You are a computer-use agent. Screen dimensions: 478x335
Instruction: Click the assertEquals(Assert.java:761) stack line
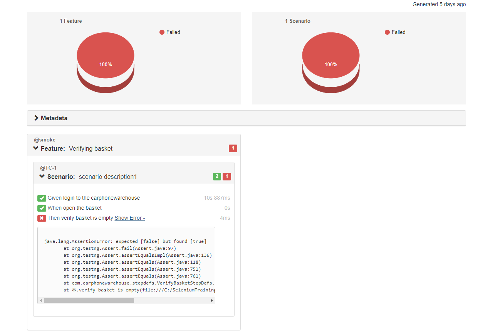[132, 276]
